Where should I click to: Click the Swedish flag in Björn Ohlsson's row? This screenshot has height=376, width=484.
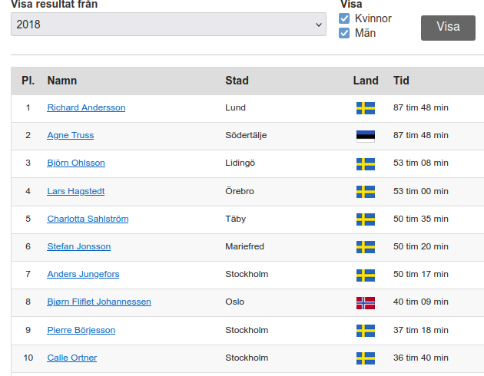coord(365,163)
